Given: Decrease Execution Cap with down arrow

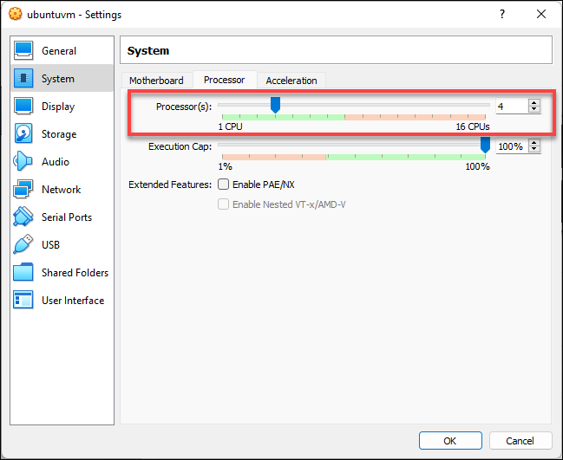Looking at the screenshot, I should coord(534,151).
